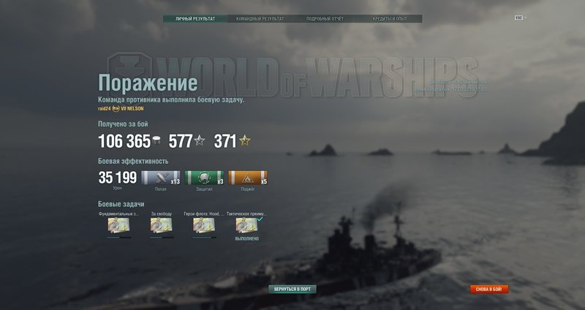Open 'Герои флота: Hood' mission icon
585x310 pixels.
(x=204, y=225)
